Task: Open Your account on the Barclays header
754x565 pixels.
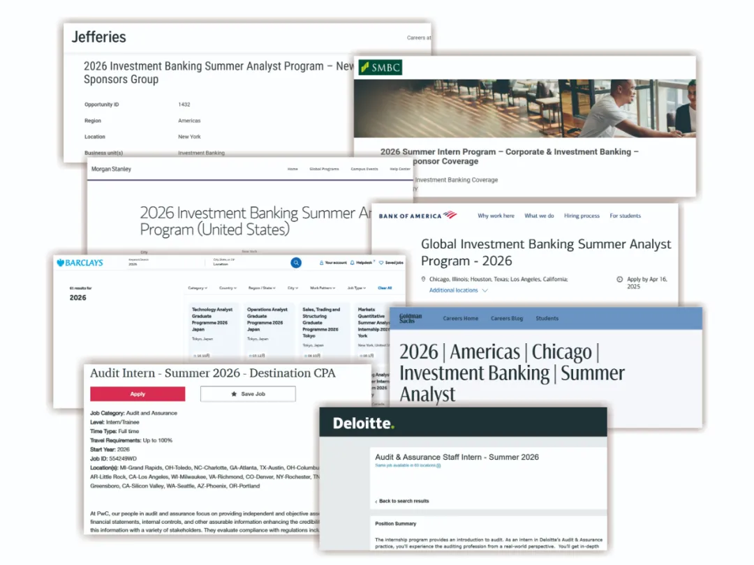Action: 333,263
